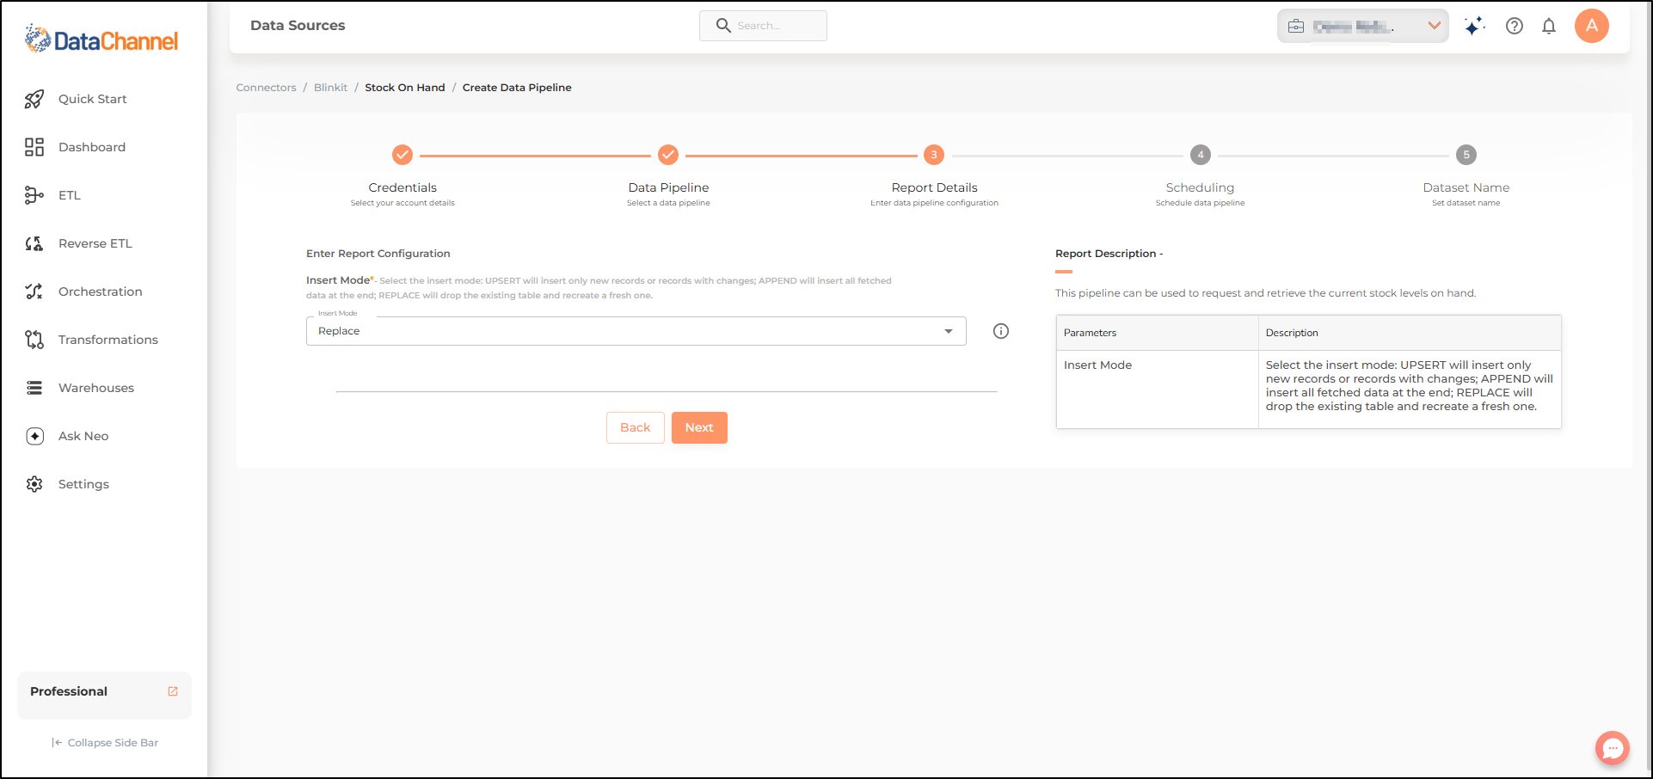Open Ask Neo menu item

tap(83, 436)
